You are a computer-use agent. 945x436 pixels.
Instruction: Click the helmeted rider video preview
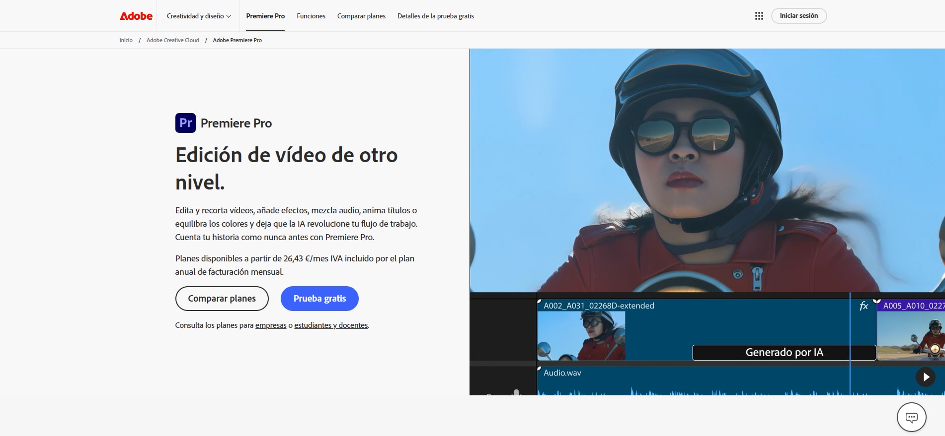pos(707,170)
